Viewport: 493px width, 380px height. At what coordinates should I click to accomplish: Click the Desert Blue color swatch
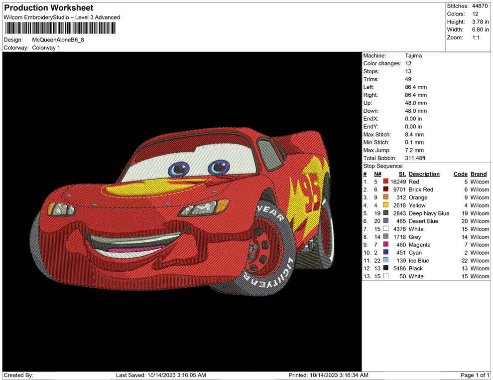pos(386,221)
